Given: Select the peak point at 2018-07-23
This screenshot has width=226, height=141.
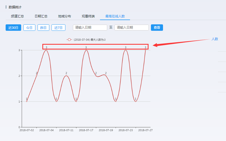Looking at the screenshot, I should point(125,50).
